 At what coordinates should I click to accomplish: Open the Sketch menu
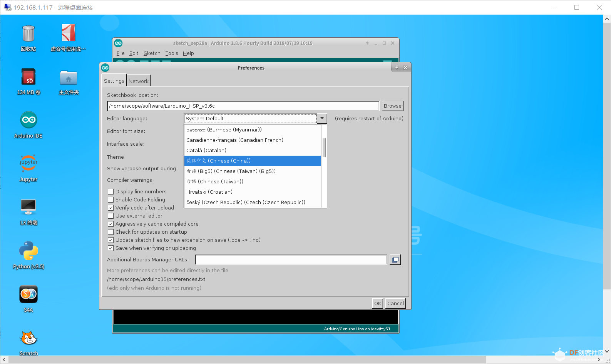(x=152, y=53)
